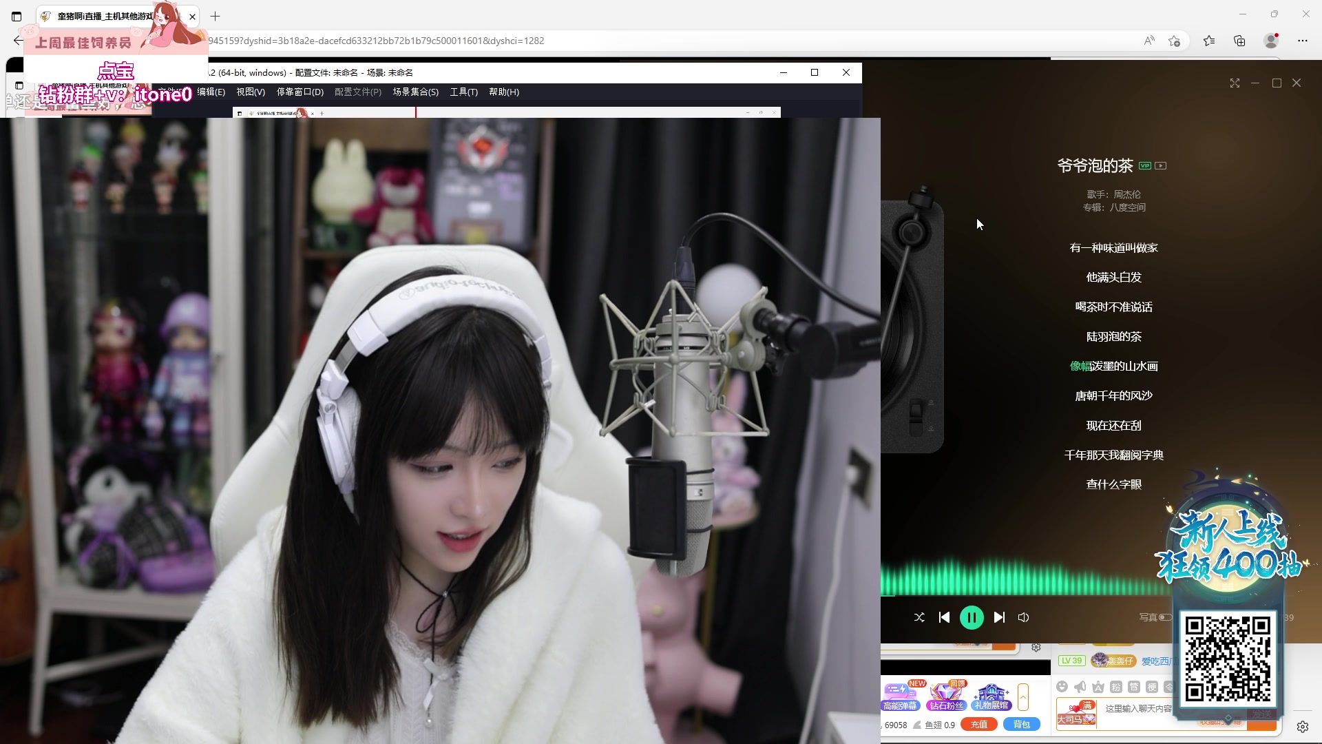The width and height of the screenshot is (1322, 744).
Task: Open the 视图(V) menu
Action: click(251, 92)
